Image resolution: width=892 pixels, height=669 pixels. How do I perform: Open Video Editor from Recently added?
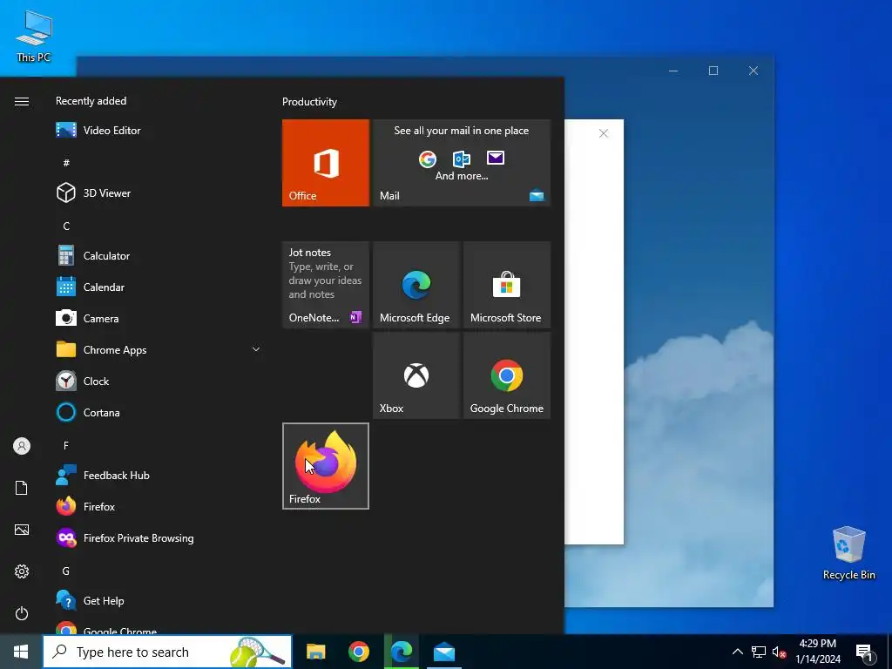click(x=159, y=131)
